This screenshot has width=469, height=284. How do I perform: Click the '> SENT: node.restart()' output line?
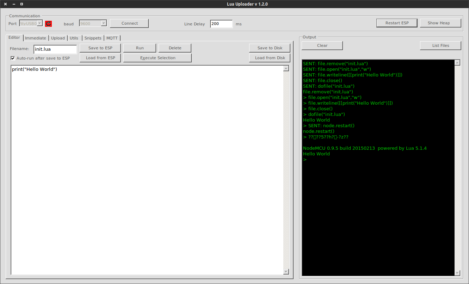point(329,126)
